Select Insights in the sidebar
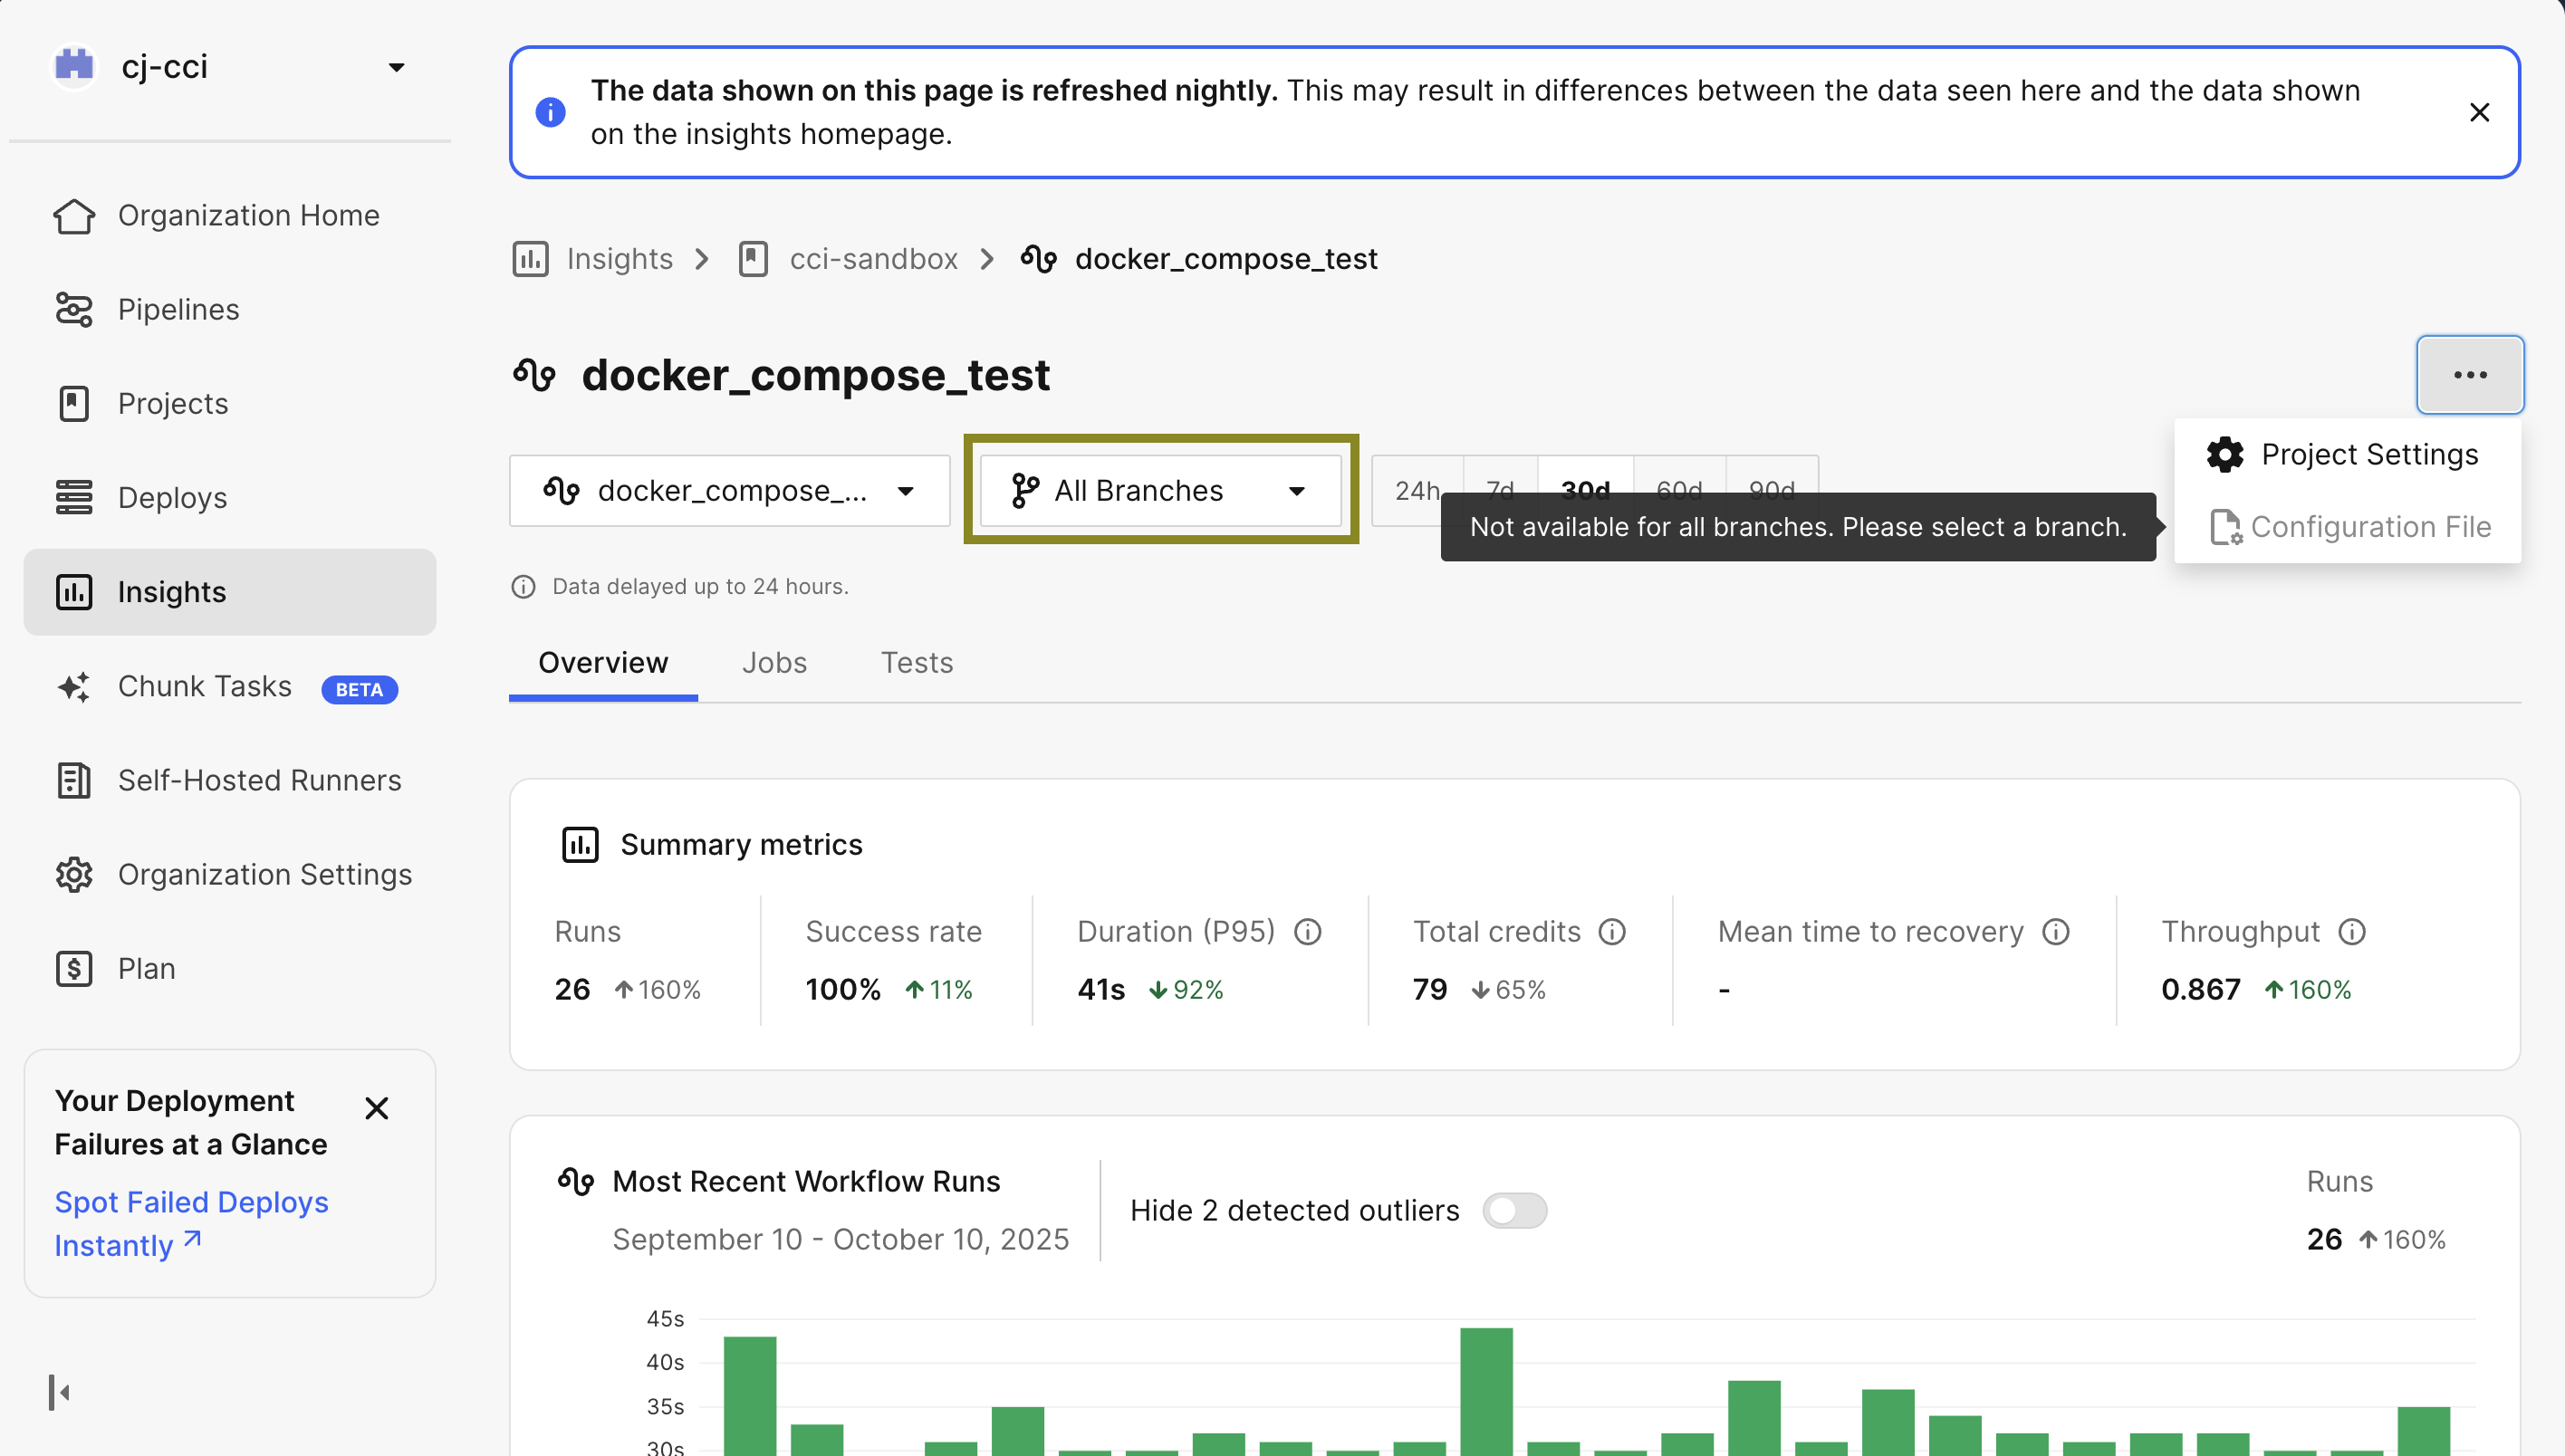Image resolution: width=2565 pixels, height=1456 pixels. [x=229, y=592]
